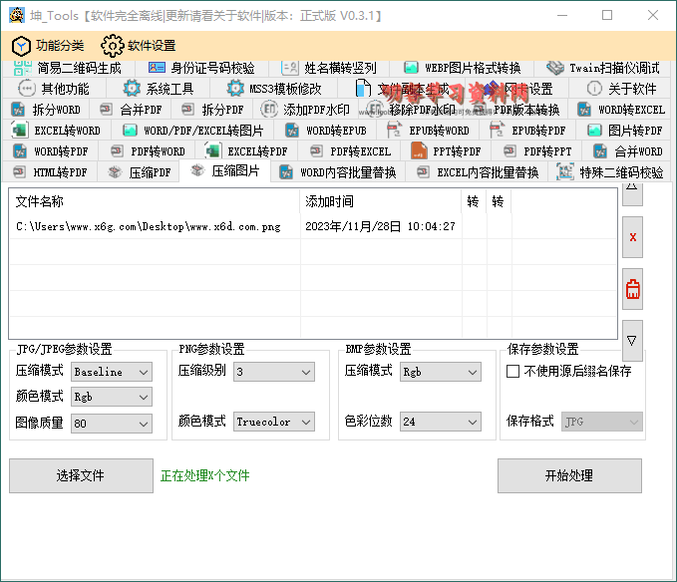
Task: Click the red X remove-file button
Action: (x=632, y=237)
